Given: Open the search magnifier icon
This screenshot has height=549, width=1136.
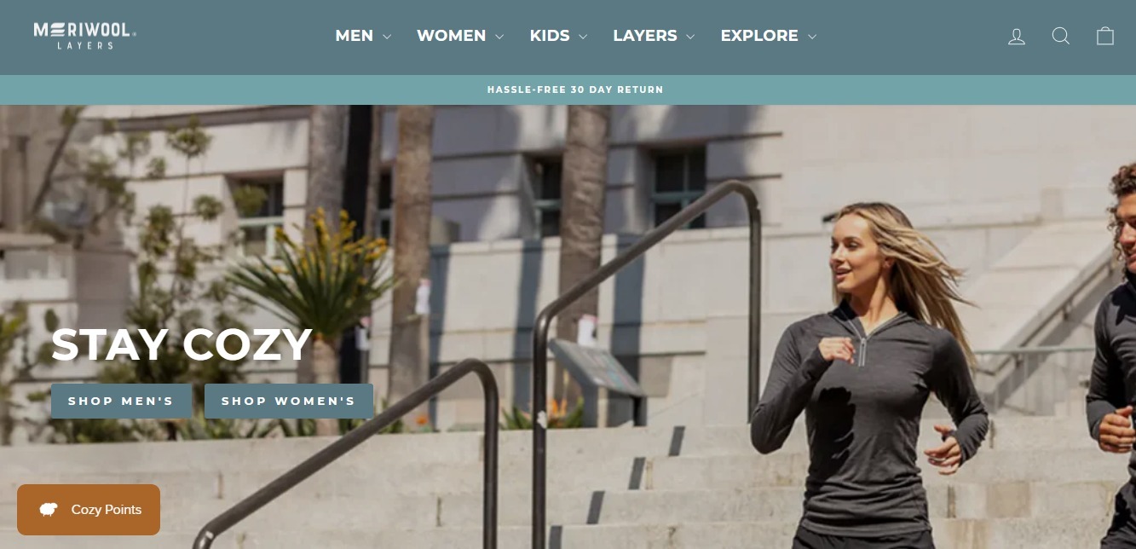Looking at the screenshot, I should (1060, 36).
